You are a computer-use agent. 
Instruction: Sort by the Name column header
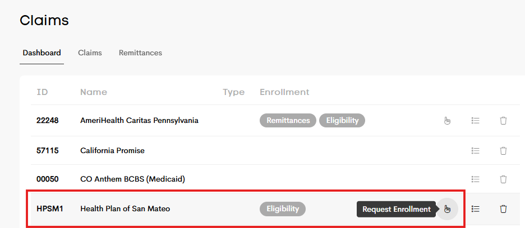coord(94,92)
